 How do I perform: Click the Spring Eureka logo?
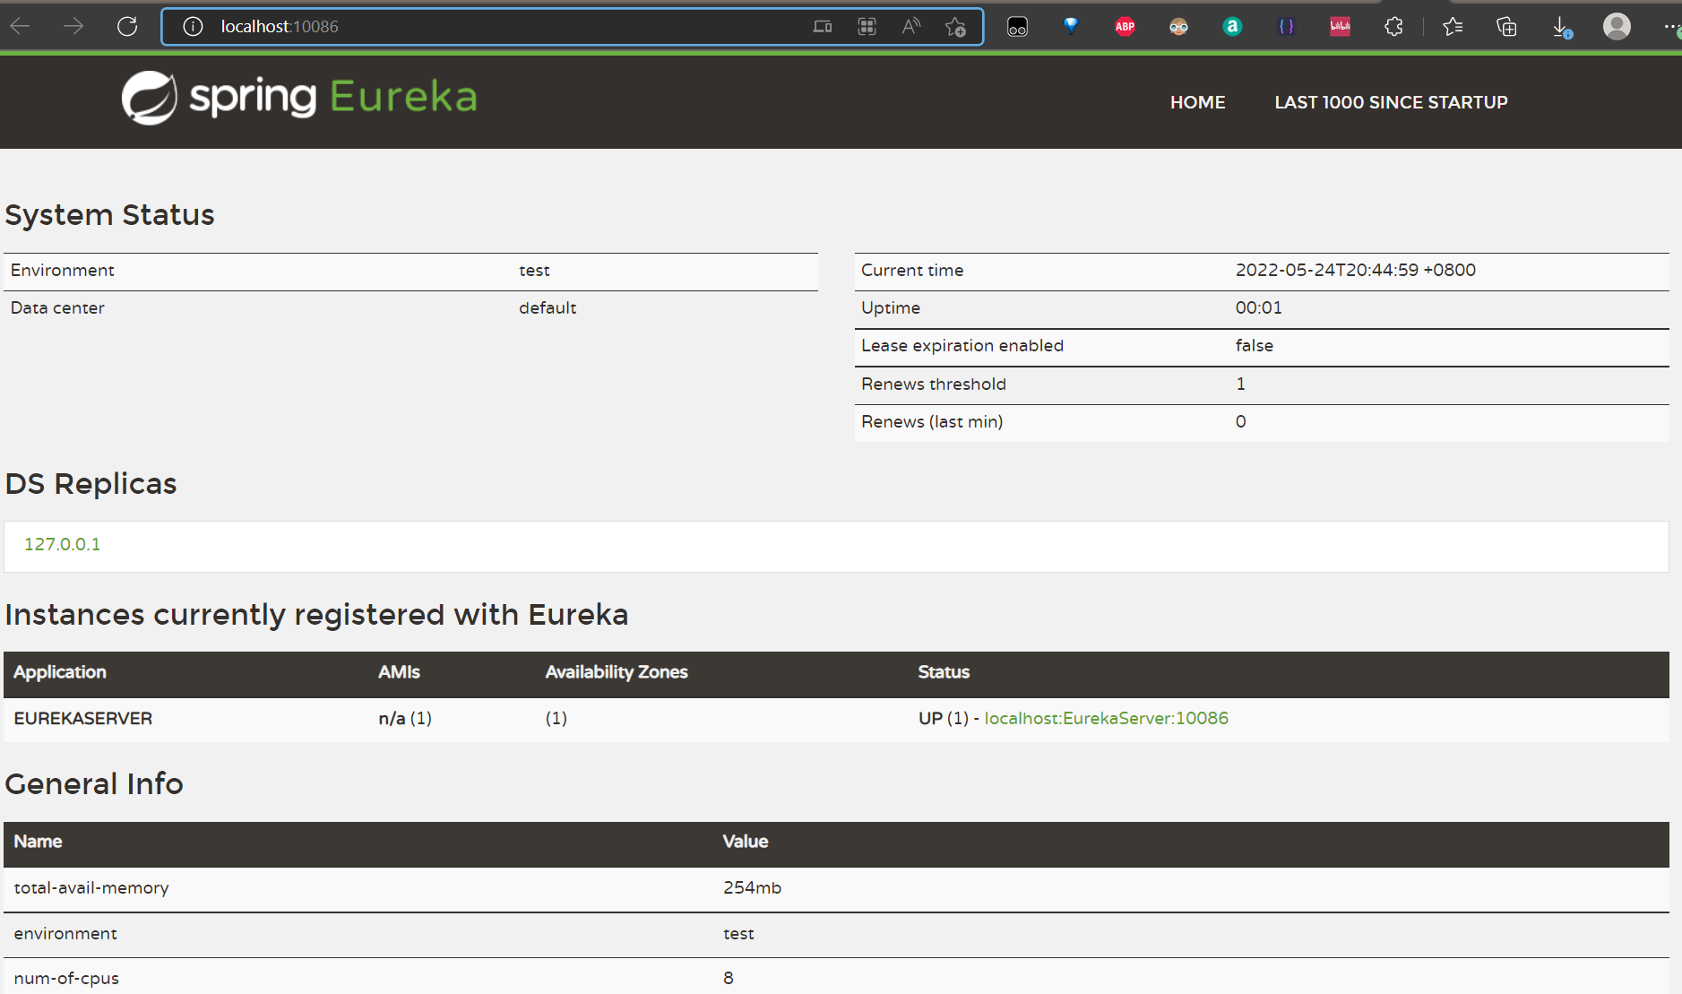(x=299, y=98)
